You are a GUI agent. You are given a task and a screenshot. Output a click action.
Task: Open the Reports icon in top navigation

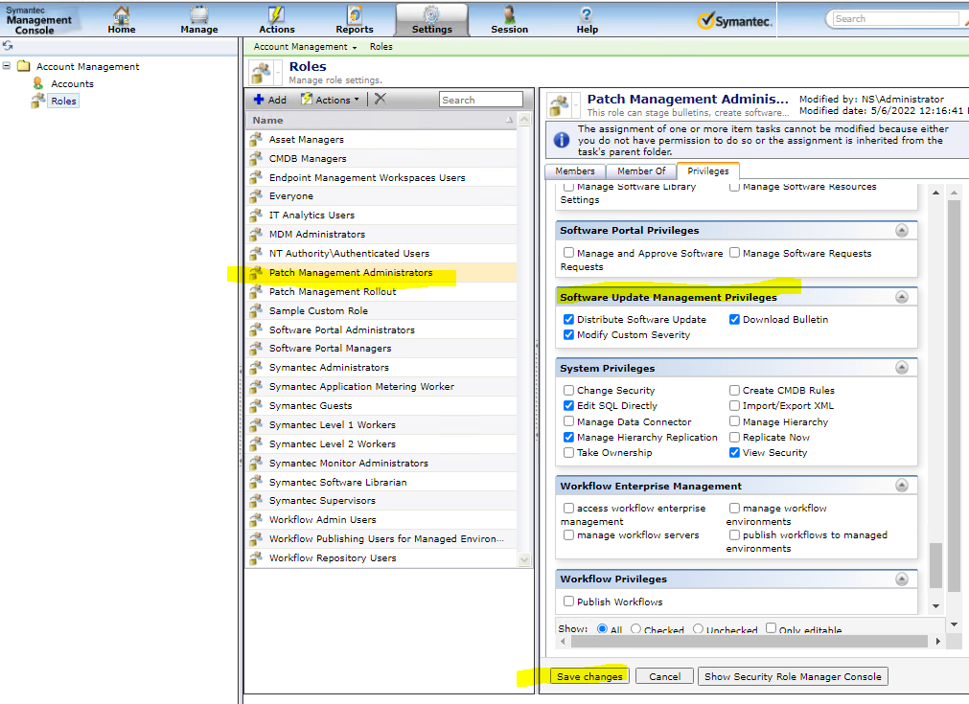pyautogui.click(x=355, y=15)
